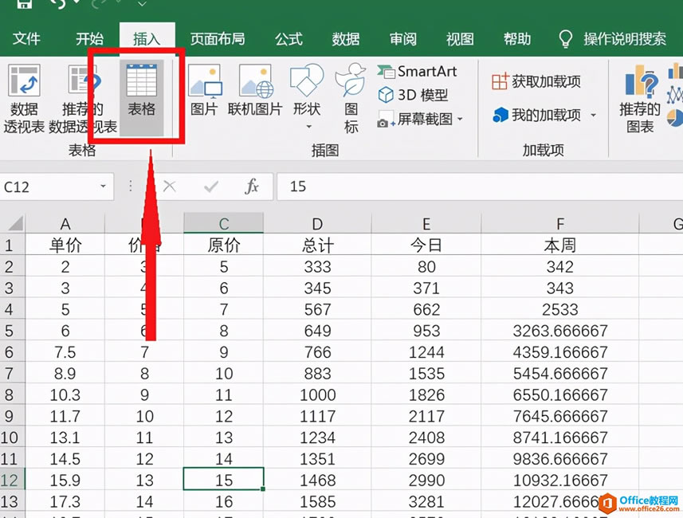This screenshot has width=683, height=518.
Task: Select cell with value 2533
Action: [560, 309]
